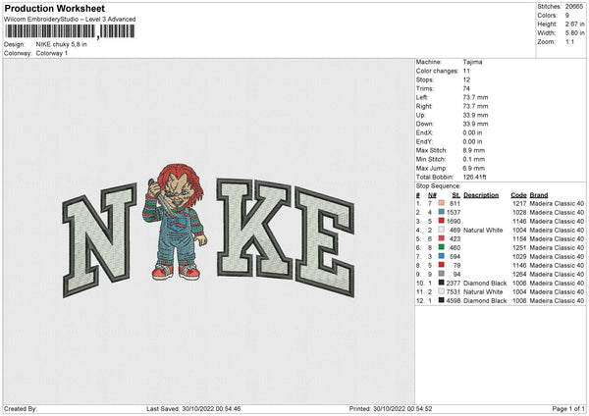This screenshot has width=589, height=416.
Task: Click the Machine value 'Tajima'
Action: click(x=472, y=62)
